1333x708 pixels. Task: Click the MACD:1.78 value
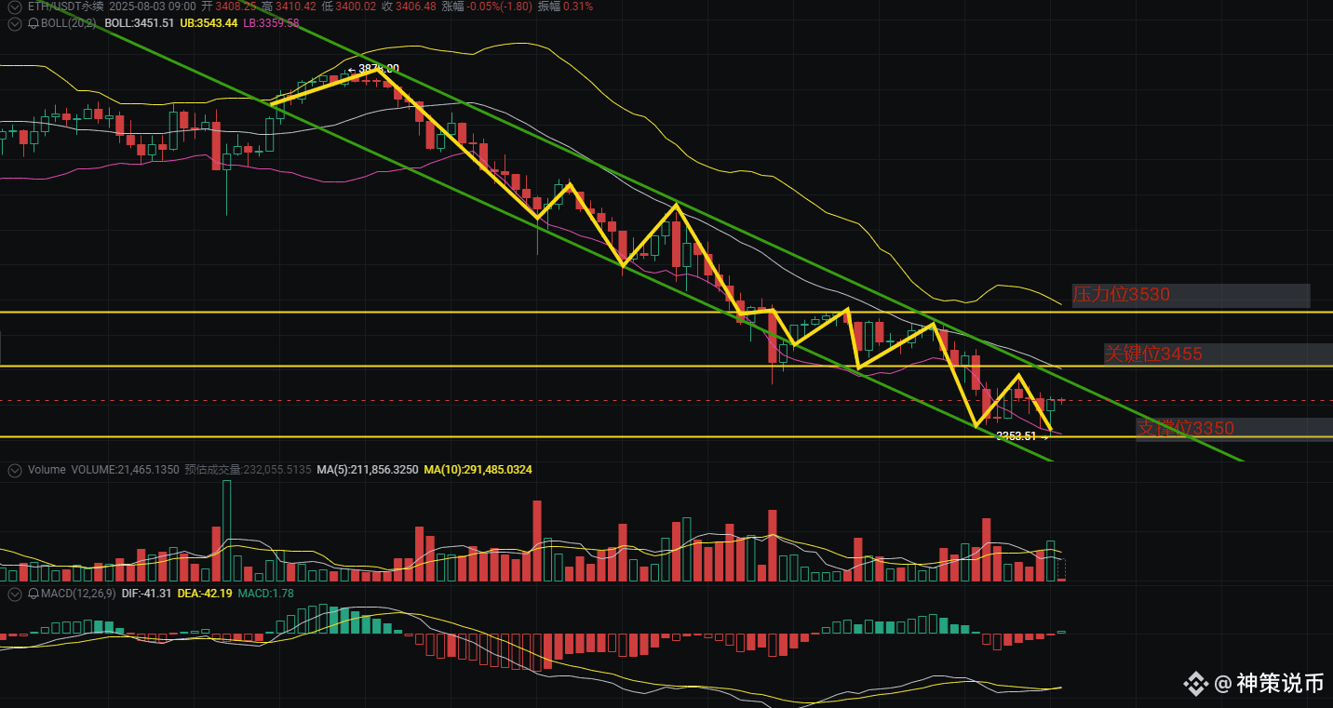(266, 594)
